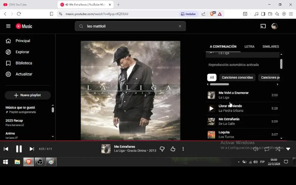Viewport: 296px width, 185px height.
Task: Click the album cover artwork
Action: coord(131,91)
